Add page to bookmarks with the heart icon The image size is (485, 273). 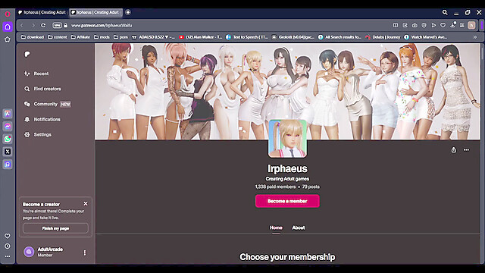(443, 25)
